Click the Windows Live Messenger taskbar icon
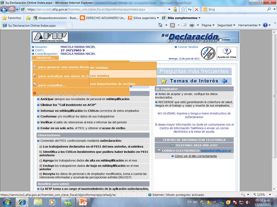277x207 pixels. point(68,202)
